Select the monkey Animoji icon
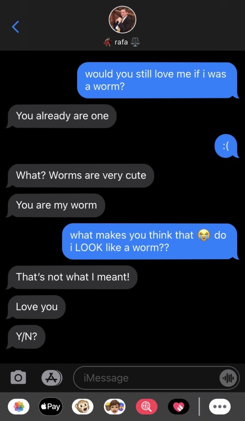The width and height of the screenshot is (245, 421). coord(82,407)
